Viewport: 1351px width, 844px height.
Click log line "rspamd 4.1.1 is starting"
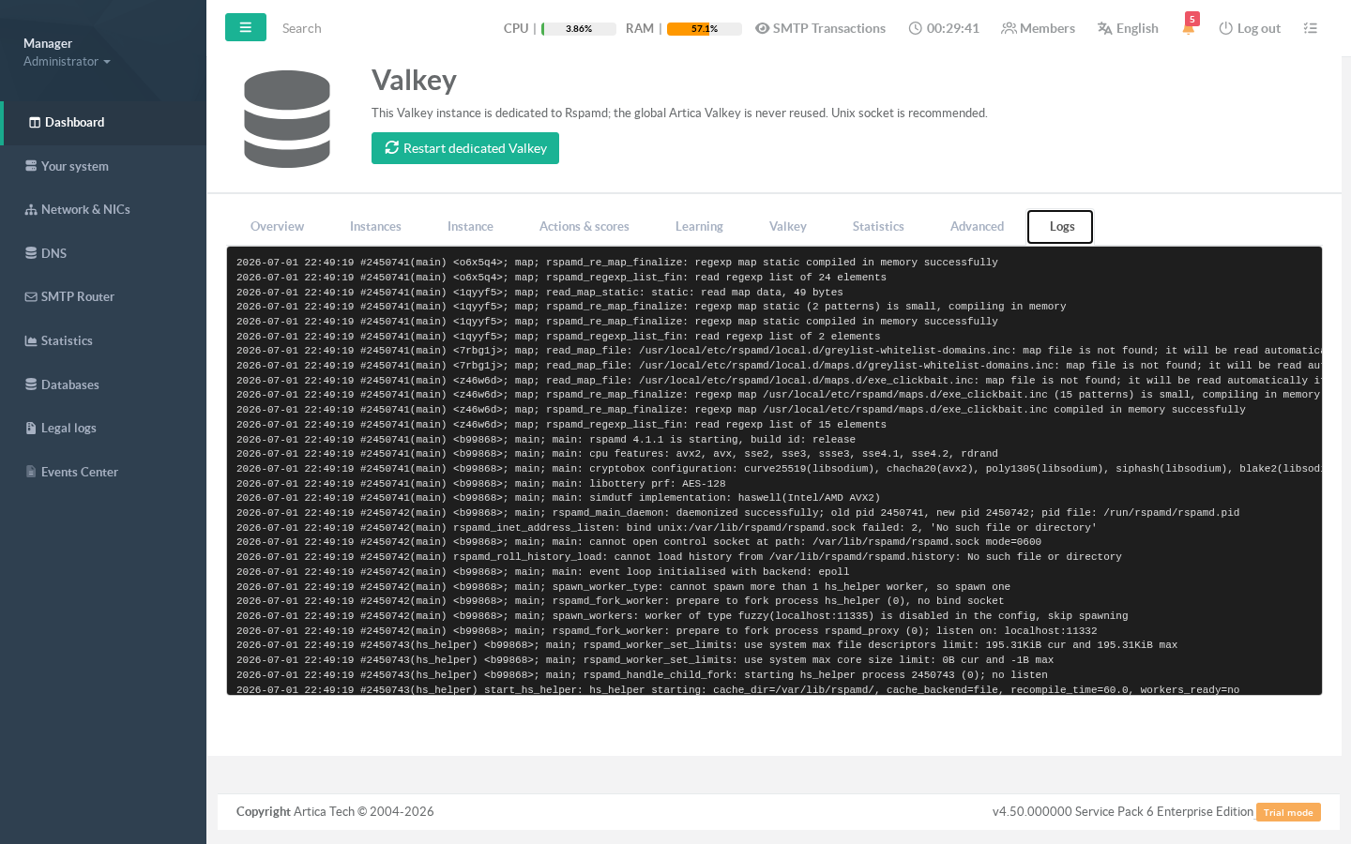546,439
